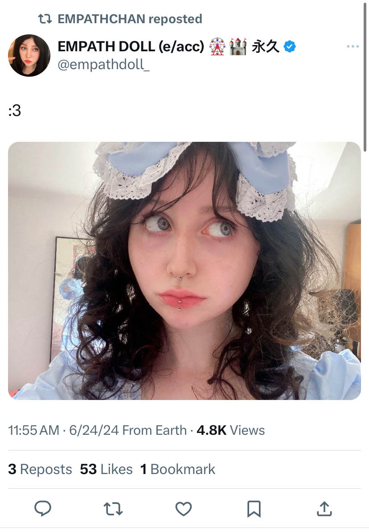Bookmark the post with ribbon icon
The height and width of the screenshot is (532, 369).
tap(254, 509)
